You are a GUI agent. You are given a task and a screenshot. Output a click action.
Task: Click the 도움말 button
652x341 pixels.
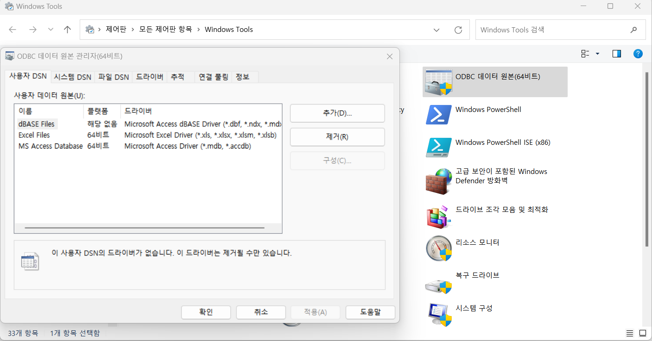(x=370, y=312)
